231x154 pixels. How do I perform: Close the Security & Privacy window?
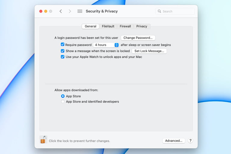point(41,11)
